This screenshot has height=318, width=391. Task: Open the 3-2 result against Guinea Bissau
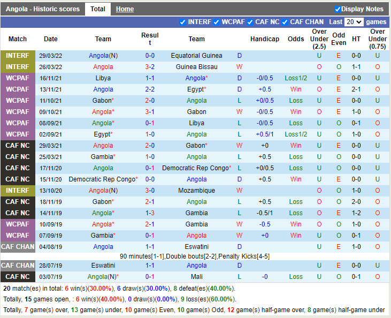coord(150,67)
